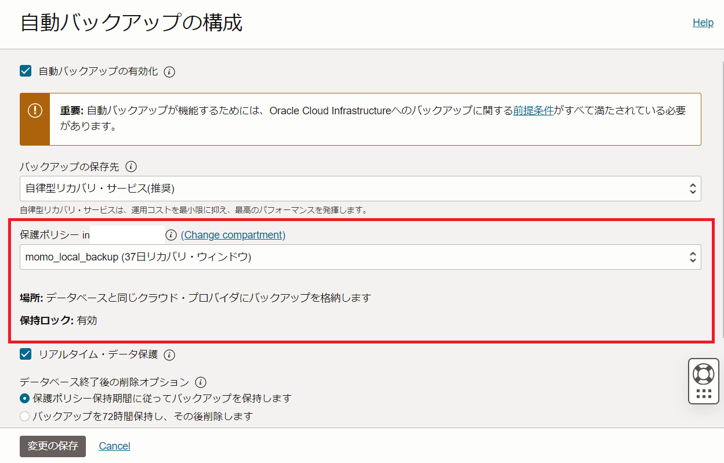Click the Change compartment link

[233, 235]
